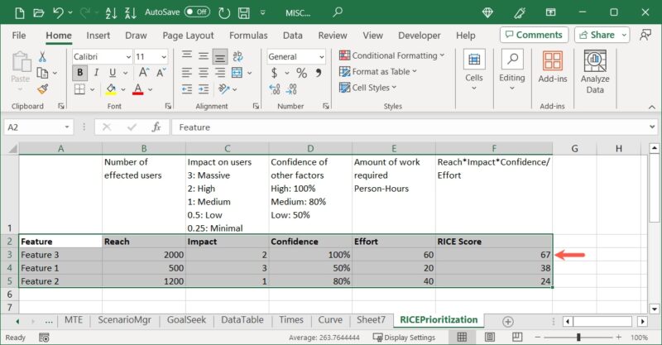Screen dimensions: 662x345
Task: Collapse the ribbon with the chevron
Action: [x=652, y=108]
